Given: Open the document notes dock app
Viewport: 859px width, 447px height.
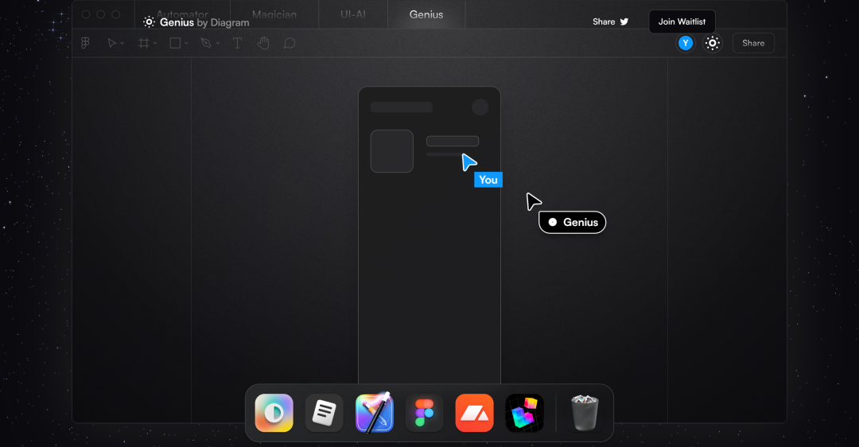Looking at the screenshot, I should 325,413.
